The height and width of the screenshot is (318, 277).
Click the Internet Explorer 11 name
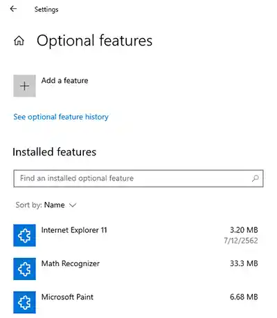(x=74, y=230)
